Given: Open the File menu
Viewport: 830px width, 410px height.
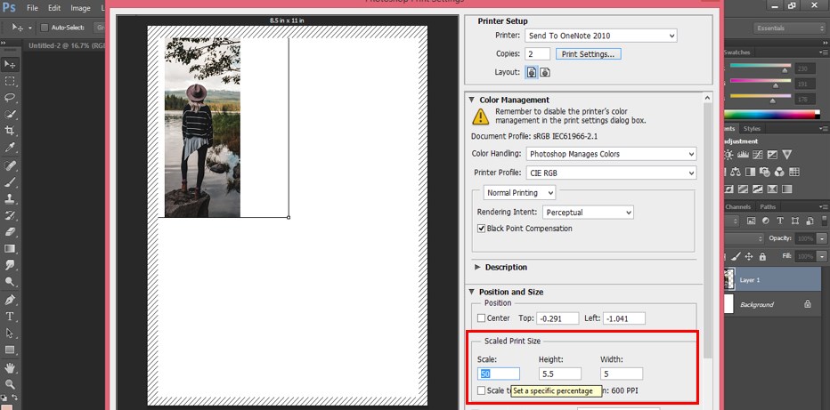Looking at the screenshot, I should pos(32,9).
